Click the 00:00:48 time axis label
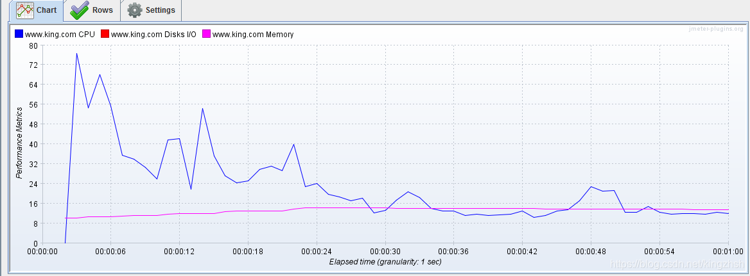Screen dimensions: 750x276 pyautogui.click(x=591, y=251)
